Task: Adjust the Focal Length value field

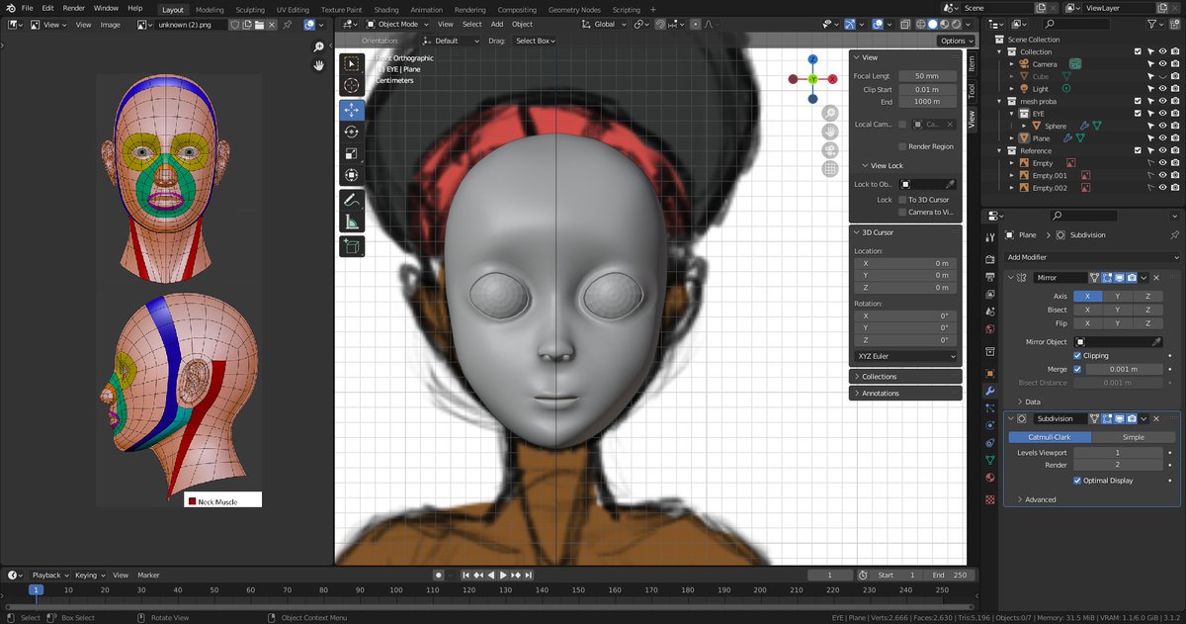Action: [x=926, y=76]
